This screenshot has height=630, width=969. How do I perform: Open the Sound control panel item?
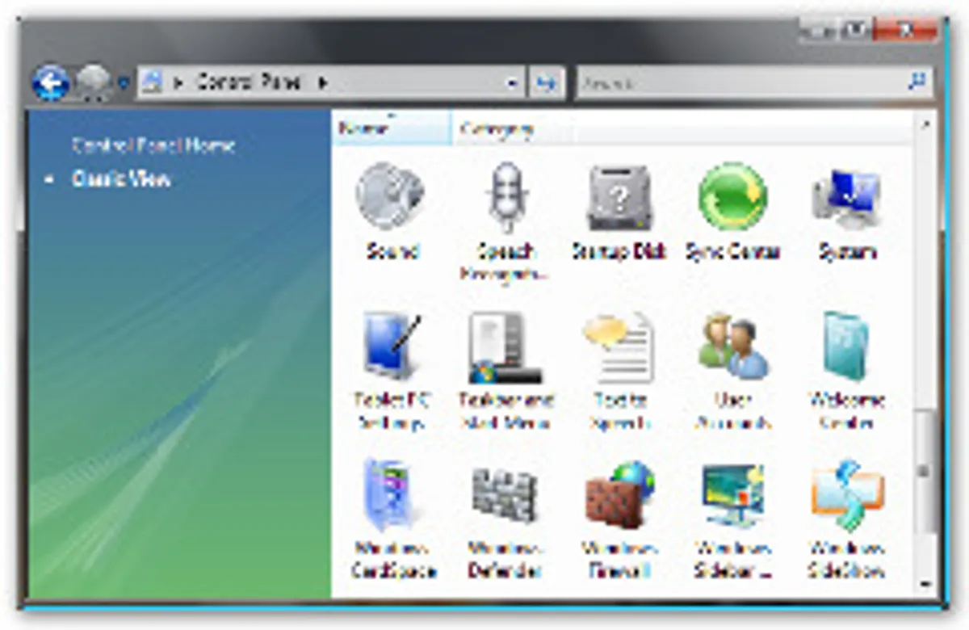[x=392, y=212]
